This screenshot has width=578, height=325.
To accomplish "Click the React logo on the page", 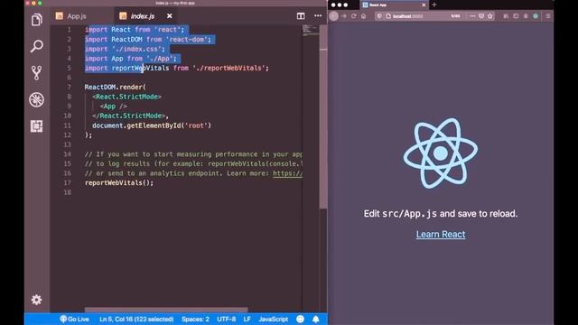I will pyautogui.click(x=441, y=153).
